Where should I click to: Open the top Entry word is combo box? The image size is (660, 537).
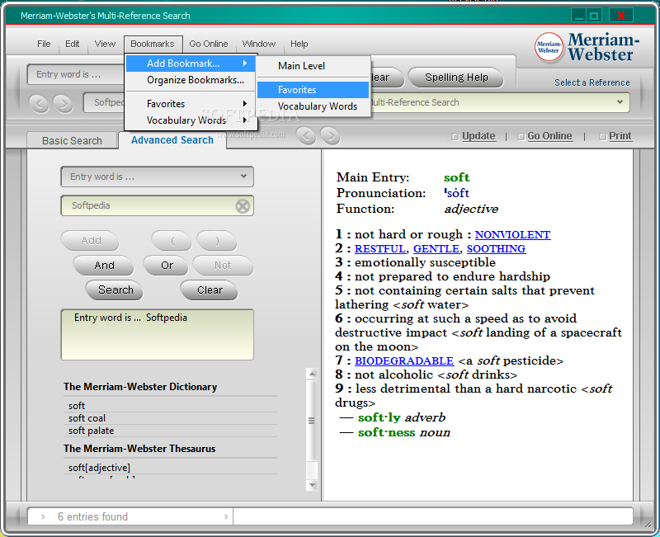(x=76, y=74)
